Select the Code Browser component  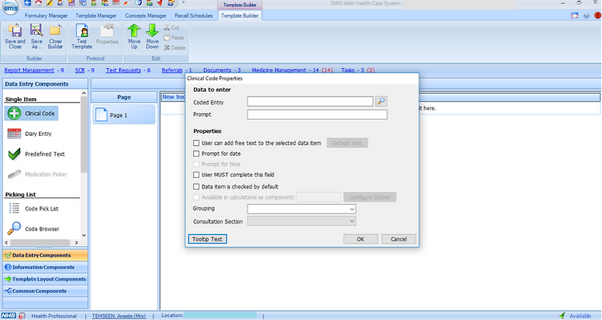pyautogui.click(x=34, y=229)
